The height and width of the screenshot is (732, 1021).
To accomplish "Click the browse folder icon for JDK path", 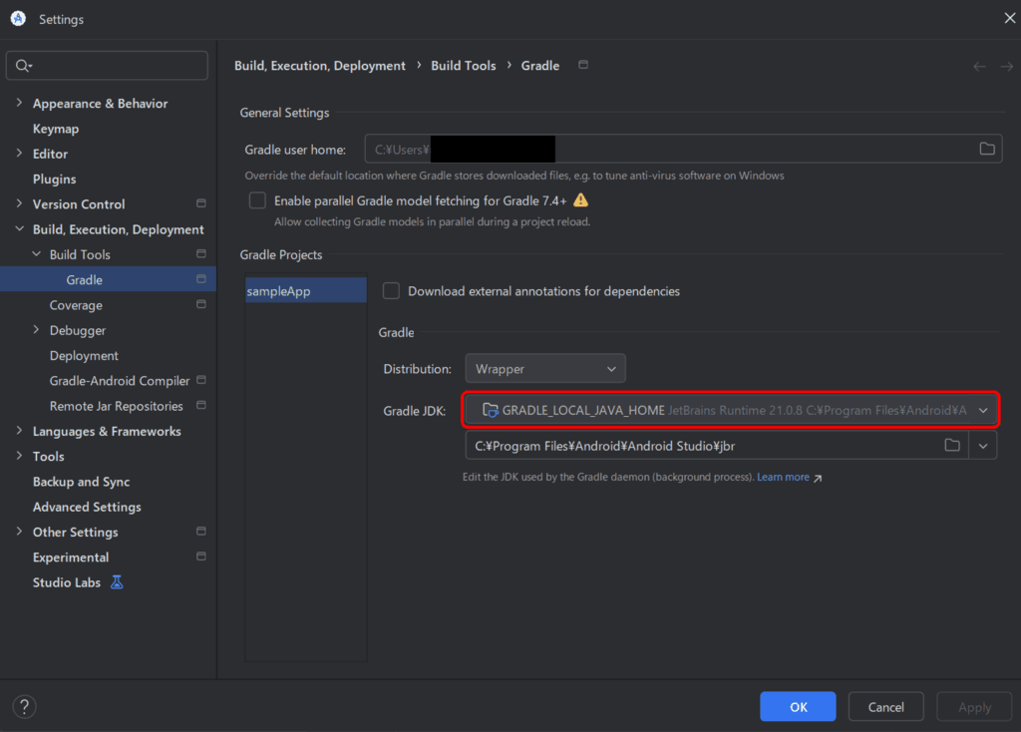I will (952, 445).
